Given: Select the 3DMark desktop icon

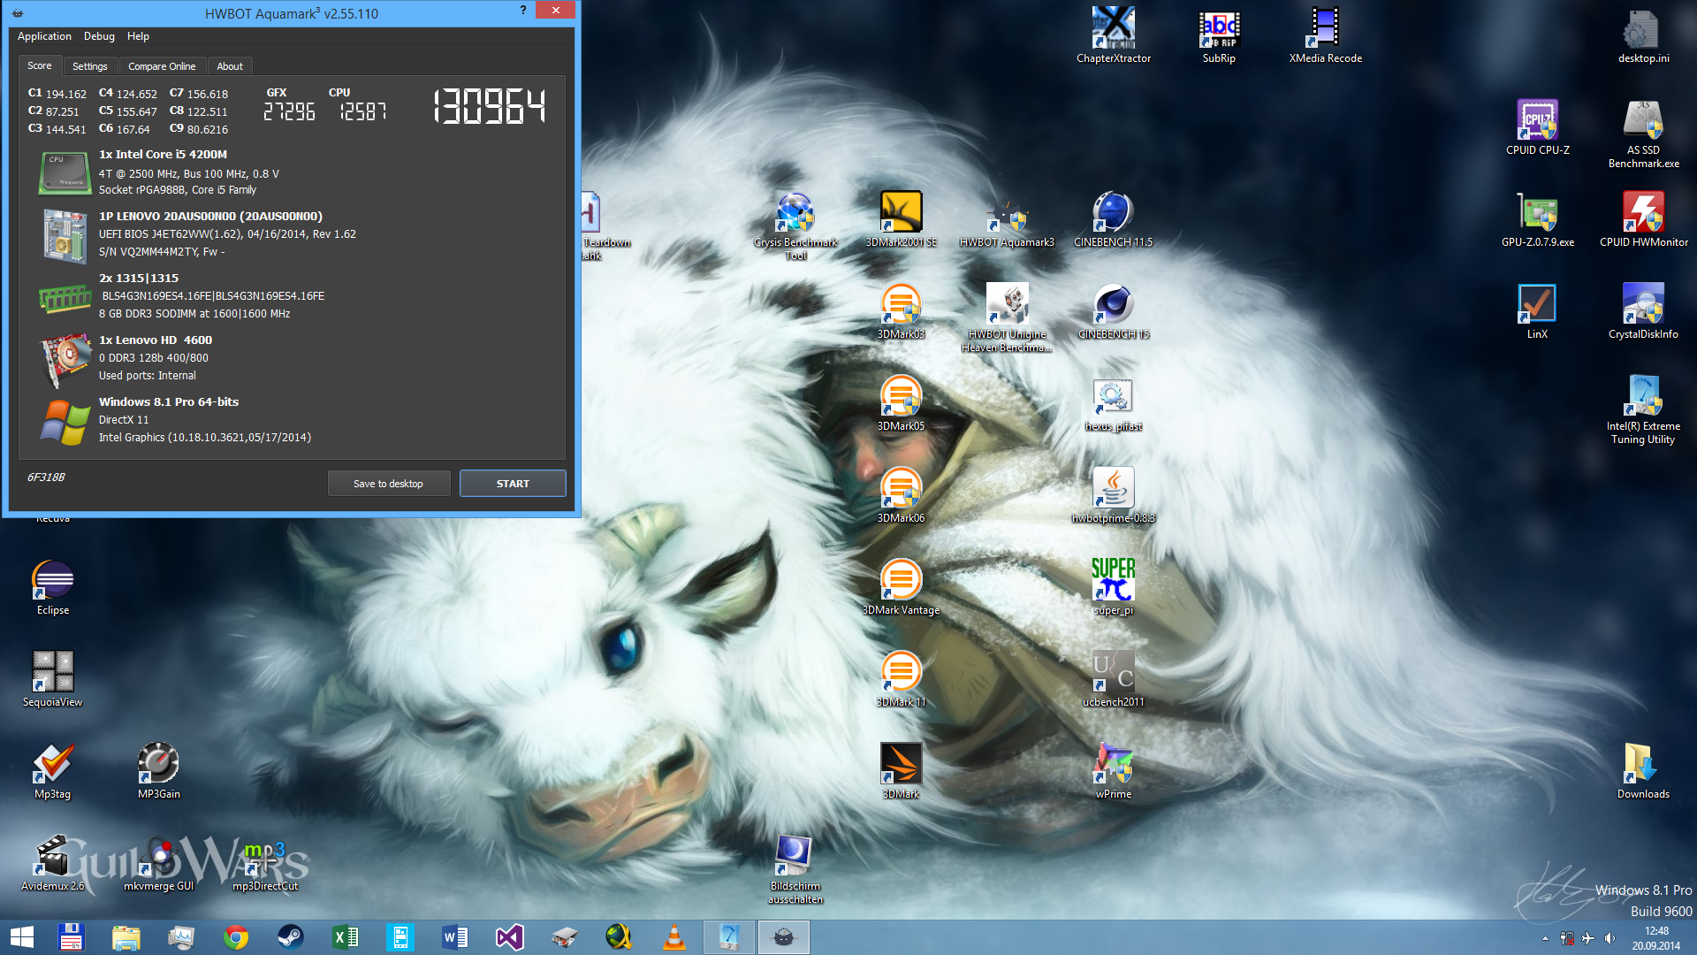Looking at the screenshot, I should 901,771.
